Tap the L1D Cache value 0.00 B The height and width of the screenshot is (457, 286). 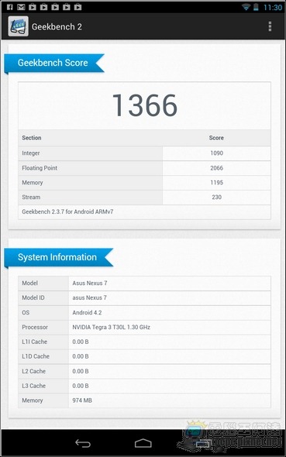[x=81, y=356]
